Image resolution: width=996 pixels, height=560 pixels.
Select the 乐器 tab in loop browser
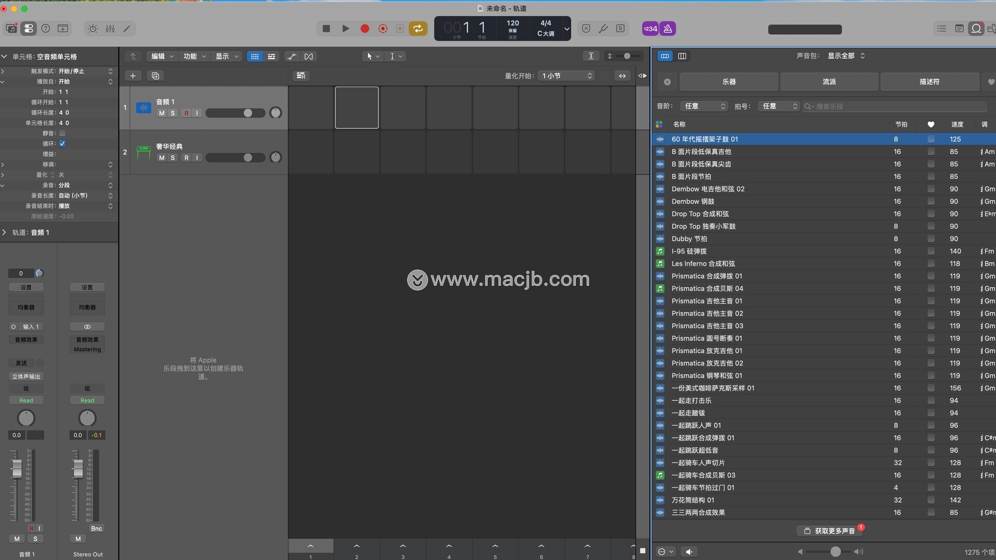pos(729,82)
